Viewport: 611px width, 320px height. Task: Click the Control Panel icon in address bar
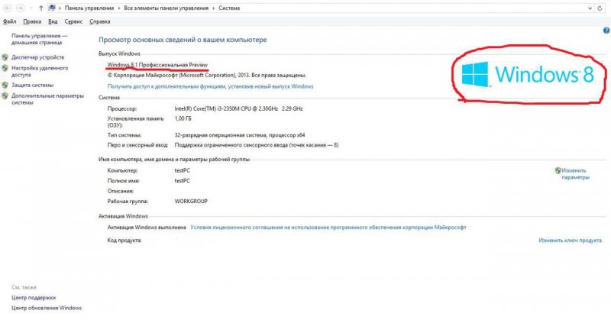[x=52, y=8]
